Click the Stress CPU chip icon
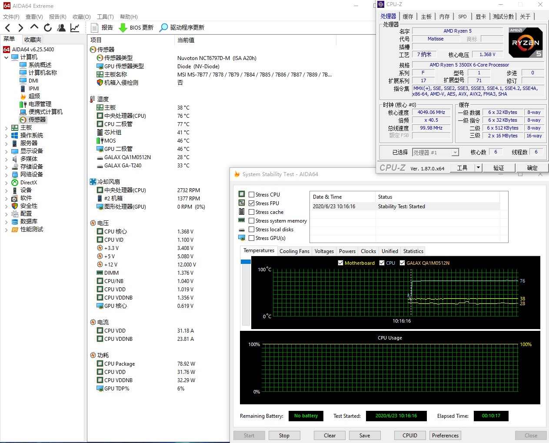 pos(242,194)
